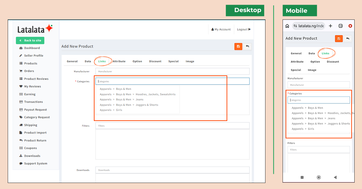Tap the red notification icon in mobile browser
The width and height of the screenshot is (362, 189).
(x=350, y=26)
